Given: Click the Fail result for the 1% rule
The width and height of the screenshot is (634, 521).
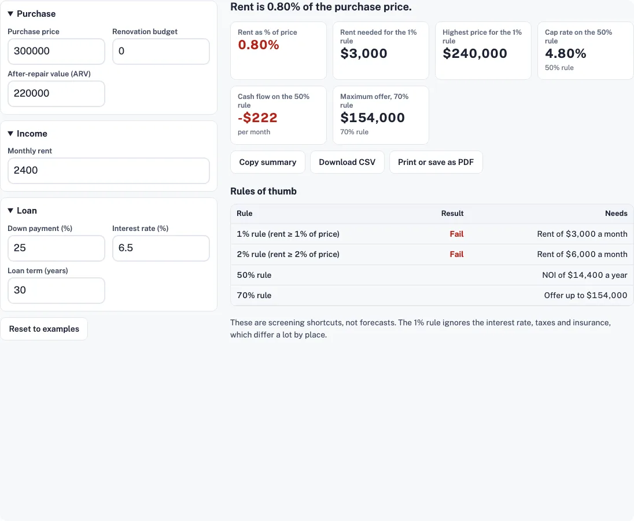Looking at the screenshot, I should tap(456, 234).
